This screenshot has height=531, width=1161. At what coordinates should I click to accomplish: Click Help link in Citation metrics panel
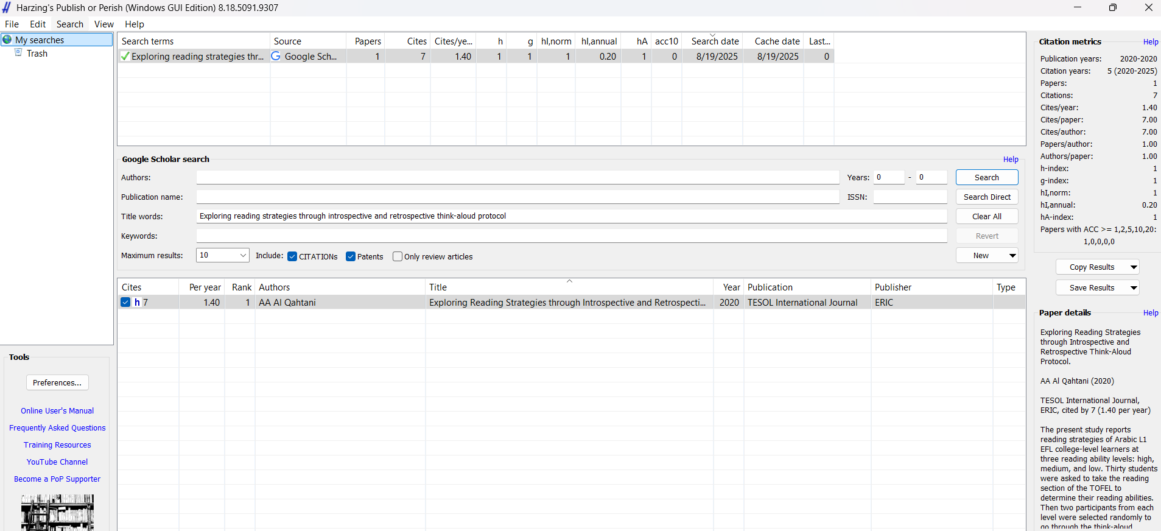click(1151, 41)
